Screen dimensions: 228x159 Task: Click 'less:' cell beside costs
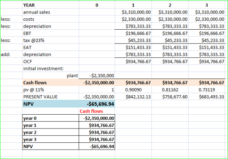[11, 19]
